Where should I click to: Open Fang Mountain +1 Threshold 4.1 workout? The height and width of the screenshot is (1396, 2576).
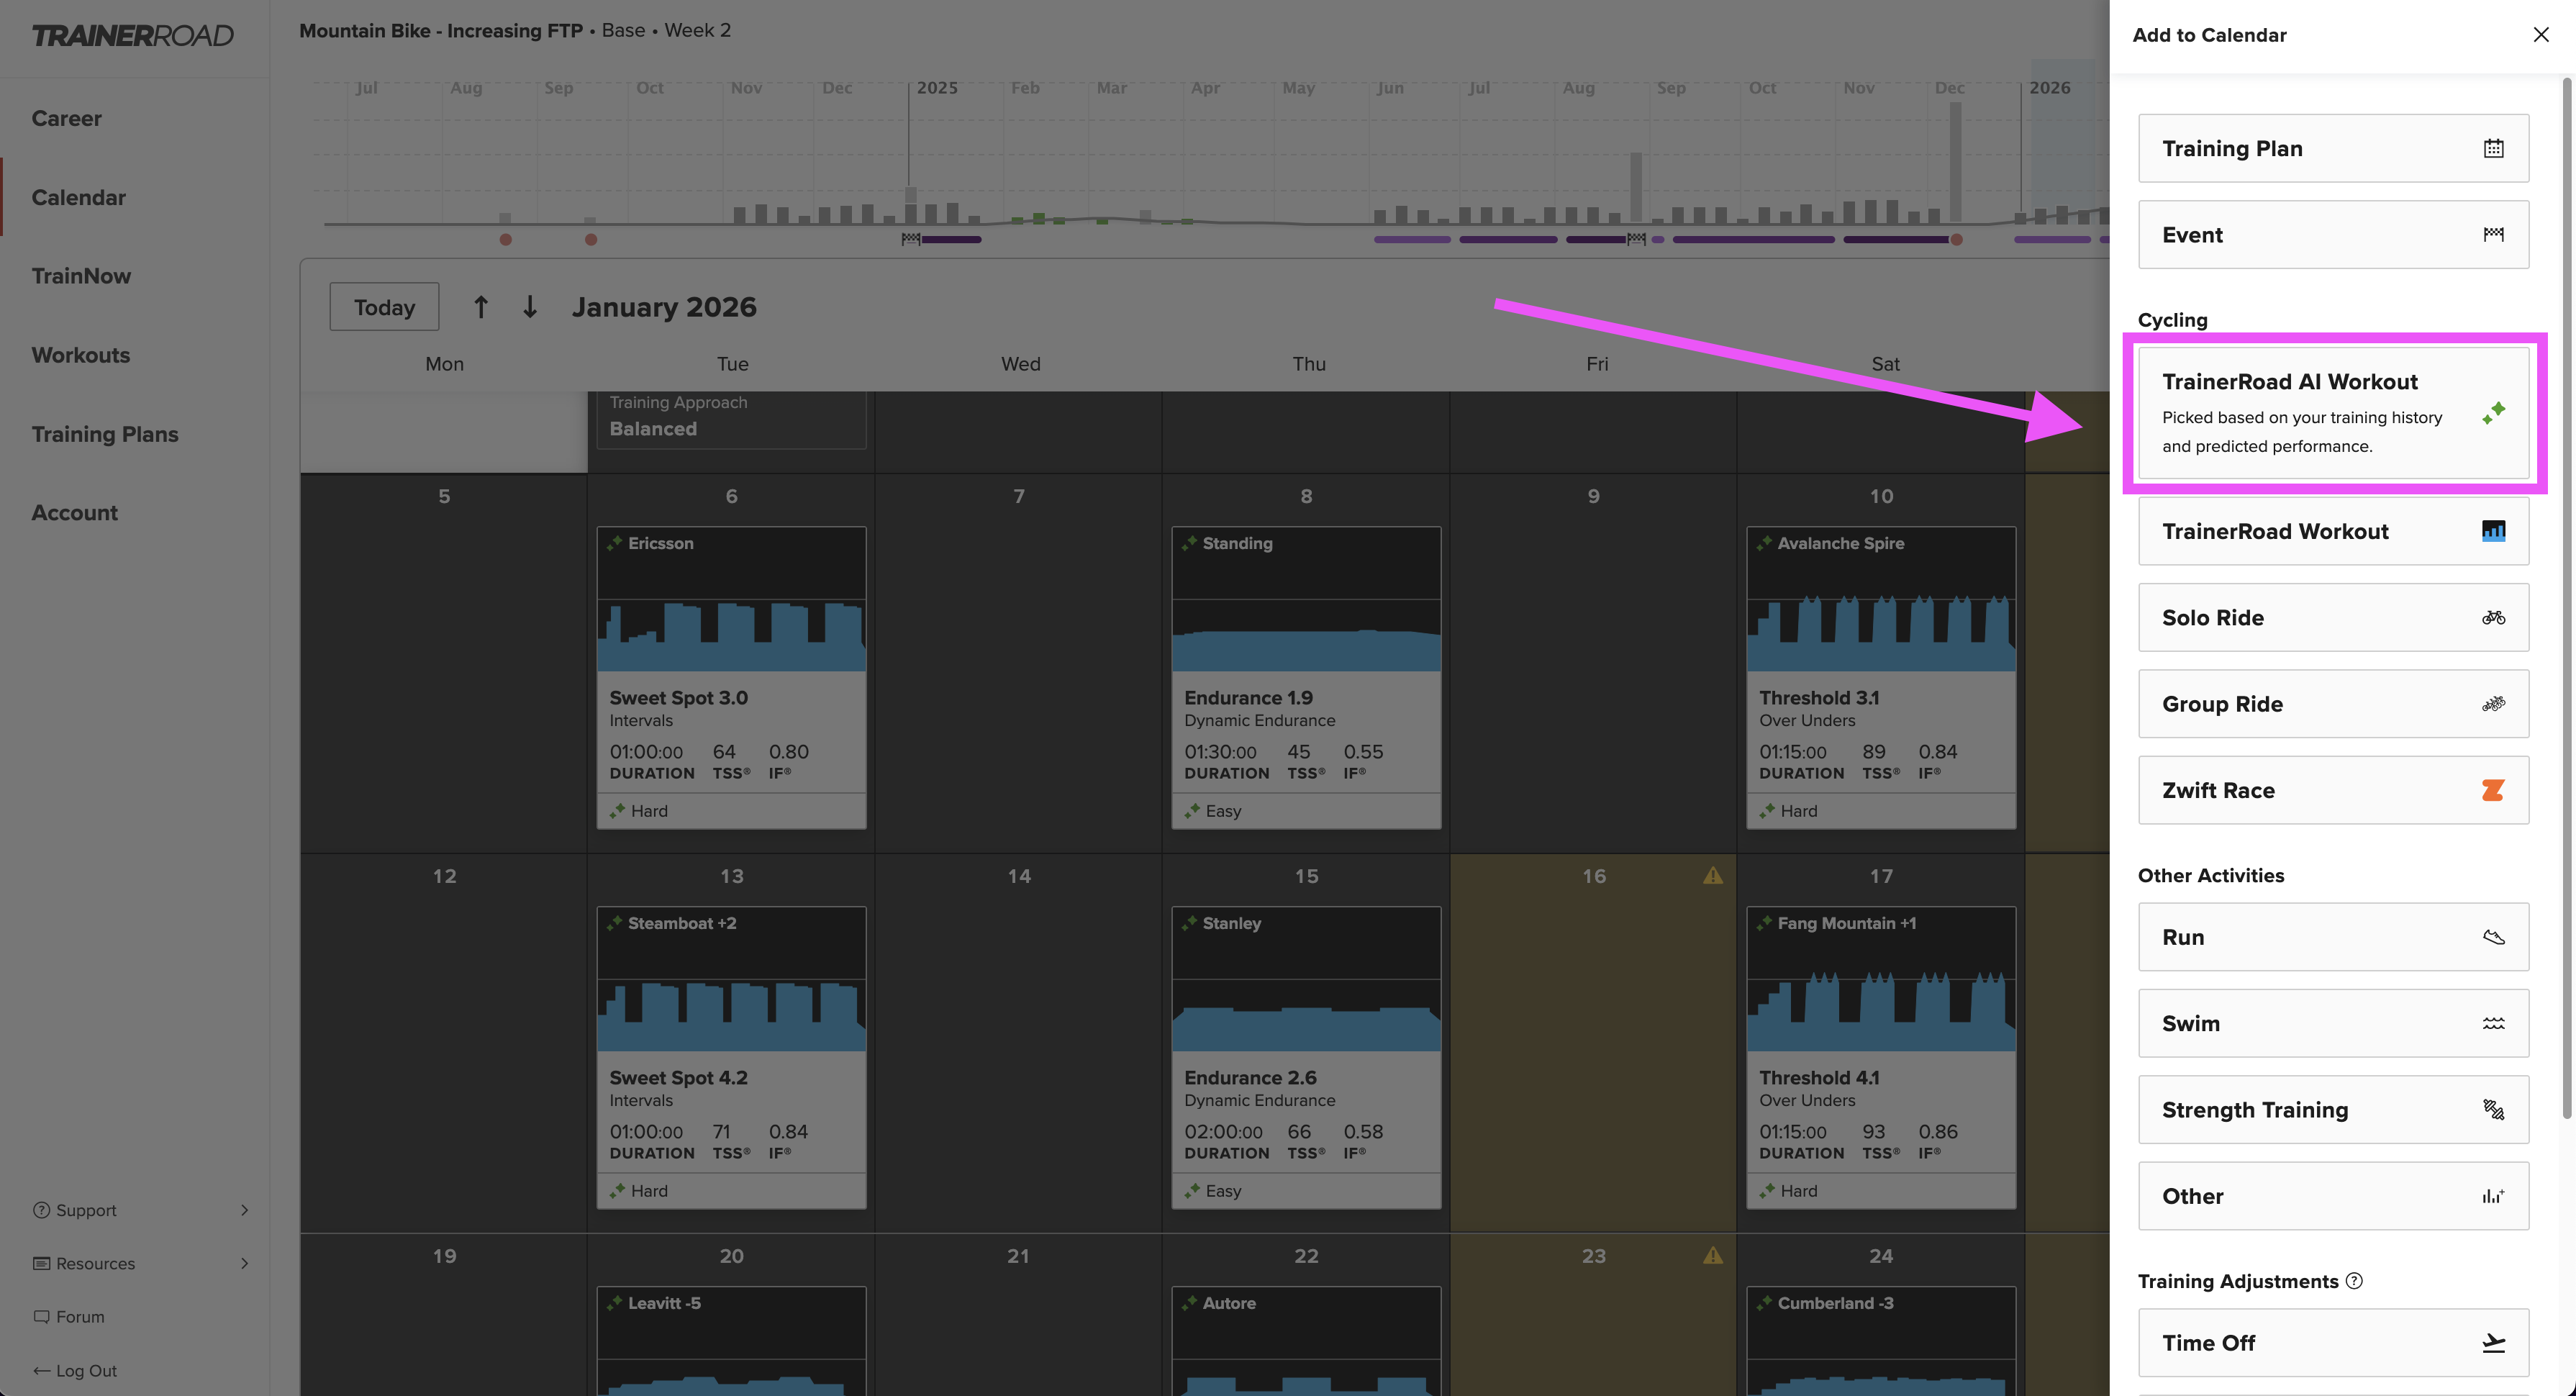[x=1881, y=1057]
